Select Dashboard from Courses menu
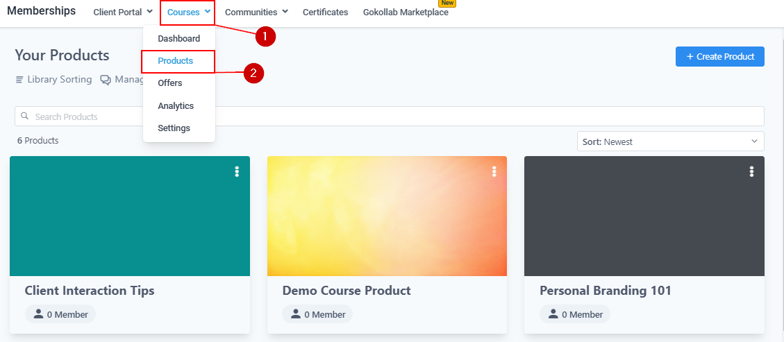The image size is (784, 342). 178,39
